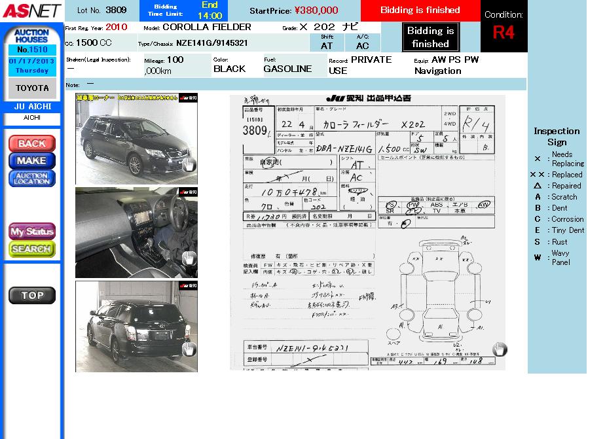
Task: Open the rear view car photo
Action: tap(136, 326)
